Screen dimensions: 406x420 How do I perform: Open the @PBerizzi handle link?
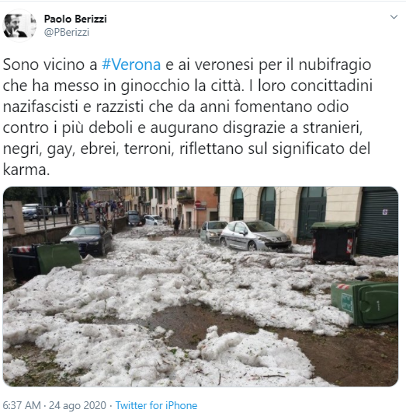click(x=67, y=32)
